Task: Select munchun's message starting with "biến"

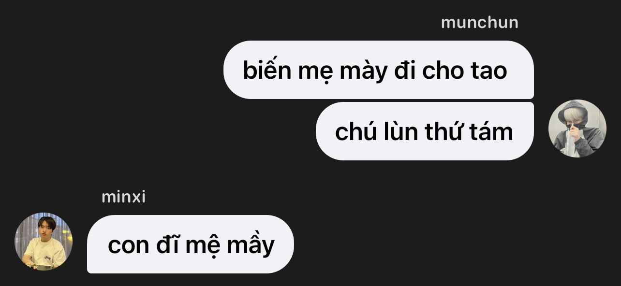Action: tap(379, 70)
